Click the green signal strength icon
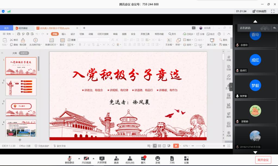This screenshot has width=278, height=166. tap(9, 11)
